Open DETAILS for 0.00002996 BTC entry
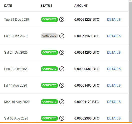Image resolution: width=132 pixels, height=124 pixels. pos(114,118)
